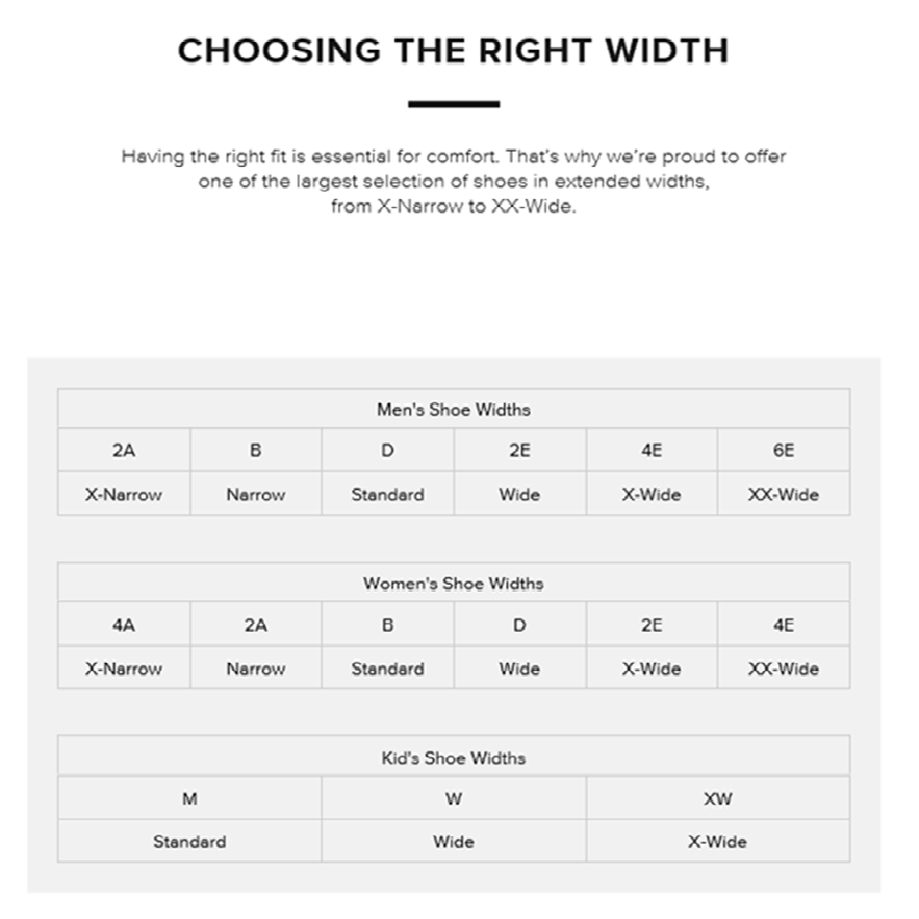Click the intro paragraph about extended widths
Image resolution: width=919 pixels, height=919 pixels.
pos(453,181)
